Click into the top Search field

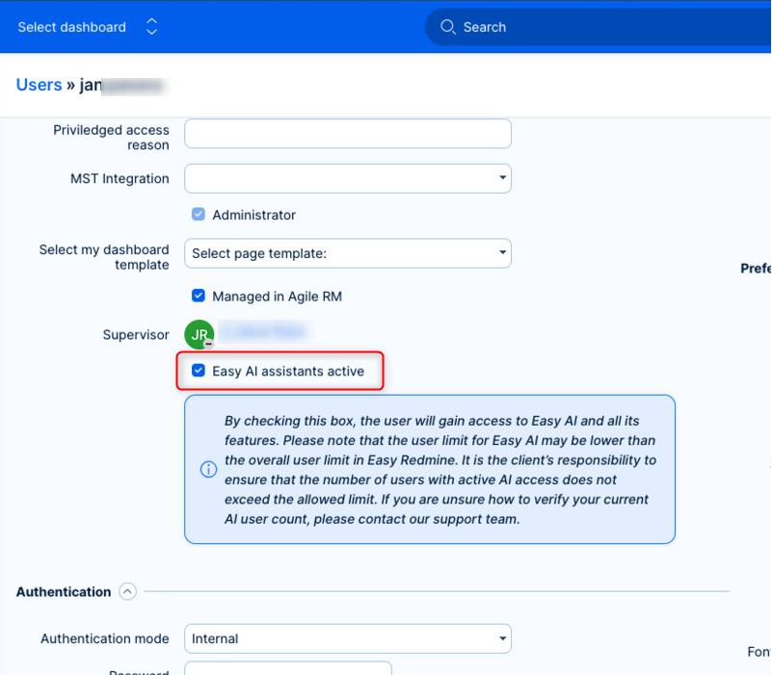(x=598, y=27)
